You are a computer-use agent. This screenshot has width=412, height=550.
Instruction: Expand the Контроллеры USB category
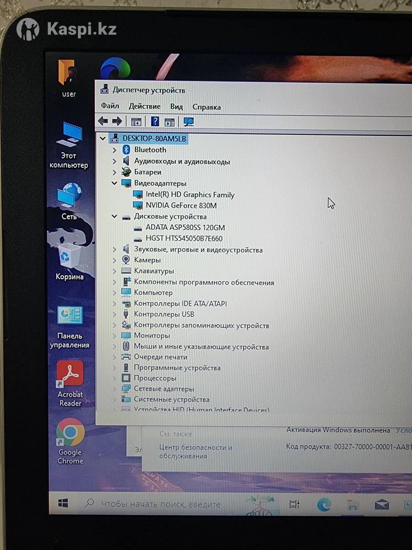pyautogui.click(x=114, y=314)
